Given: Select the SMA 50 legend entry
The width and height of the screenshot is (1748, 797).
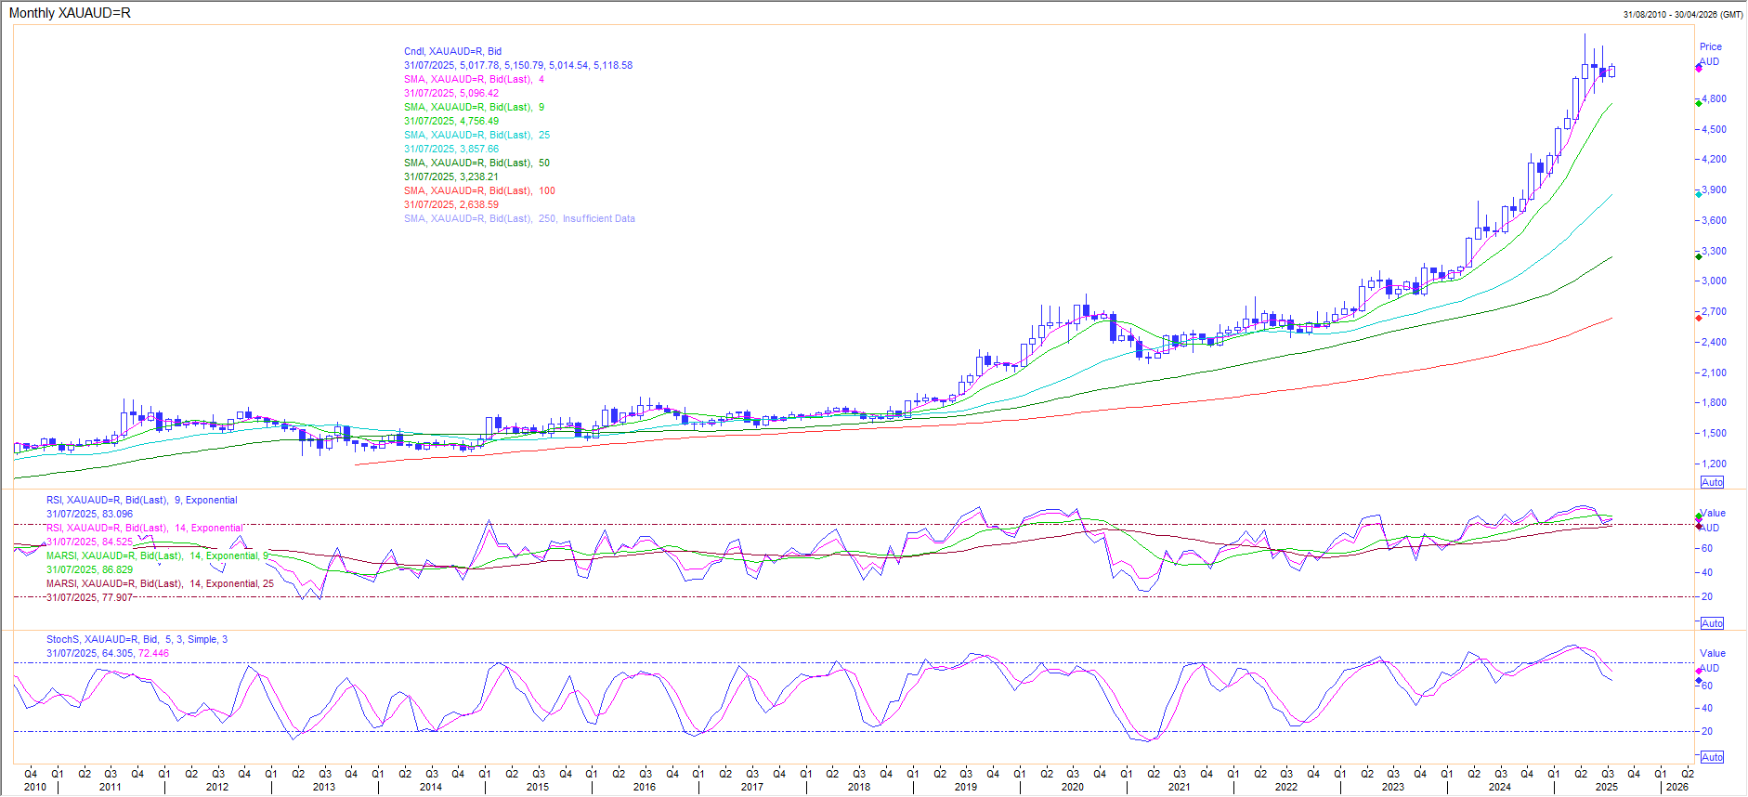Looking at the screenshot, I should click(476, 163).
